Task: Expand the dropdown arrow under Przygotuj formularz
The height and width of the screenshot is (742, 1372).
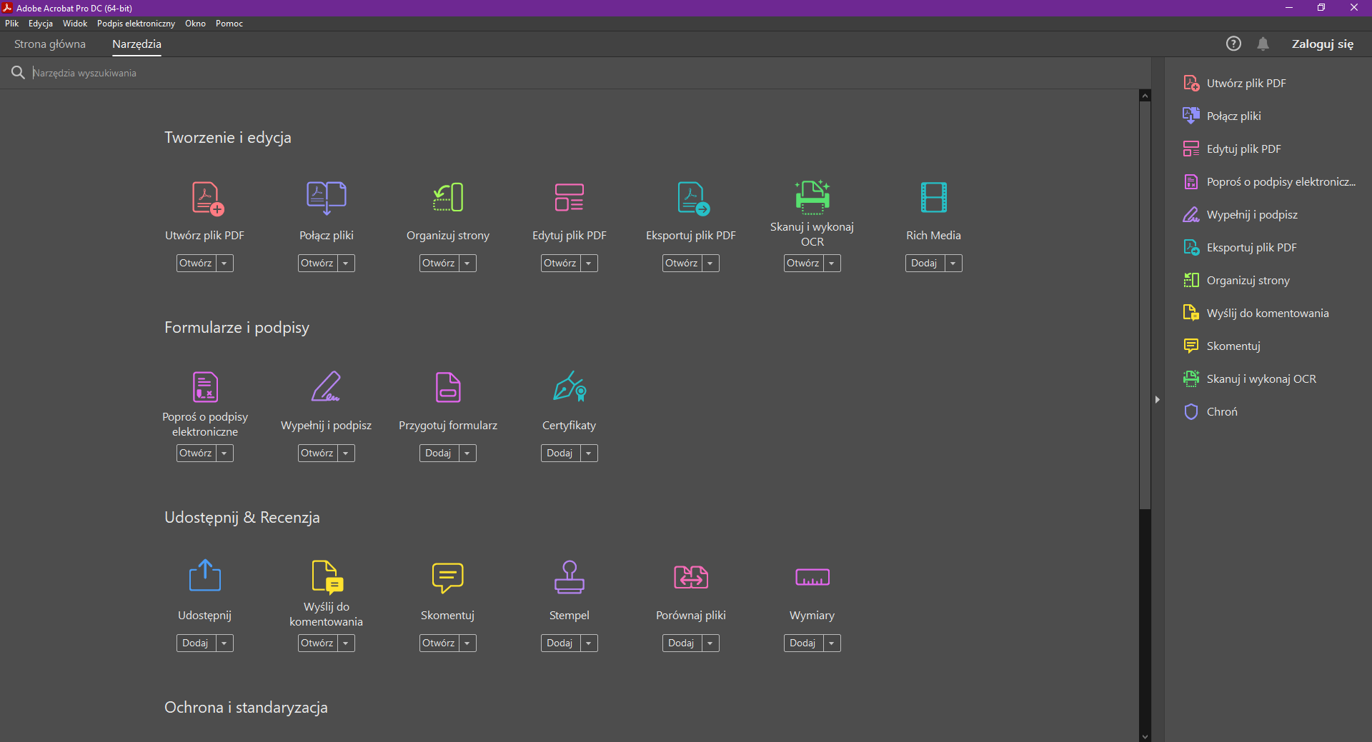Action: pyautogui.click(x=467, y=453)
